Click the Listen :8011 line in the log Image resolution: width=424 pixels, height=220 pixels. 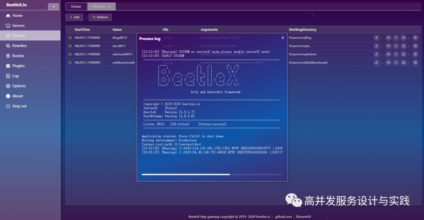click(185, 124)
